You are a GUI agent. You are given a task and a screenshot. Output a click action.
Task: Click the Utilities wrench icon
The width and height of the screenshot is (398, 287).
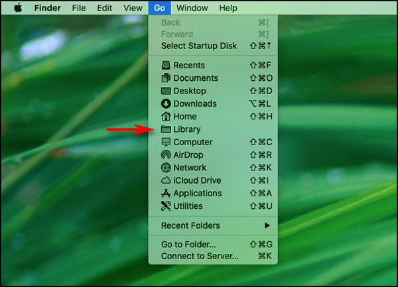(x=166, y=206)
